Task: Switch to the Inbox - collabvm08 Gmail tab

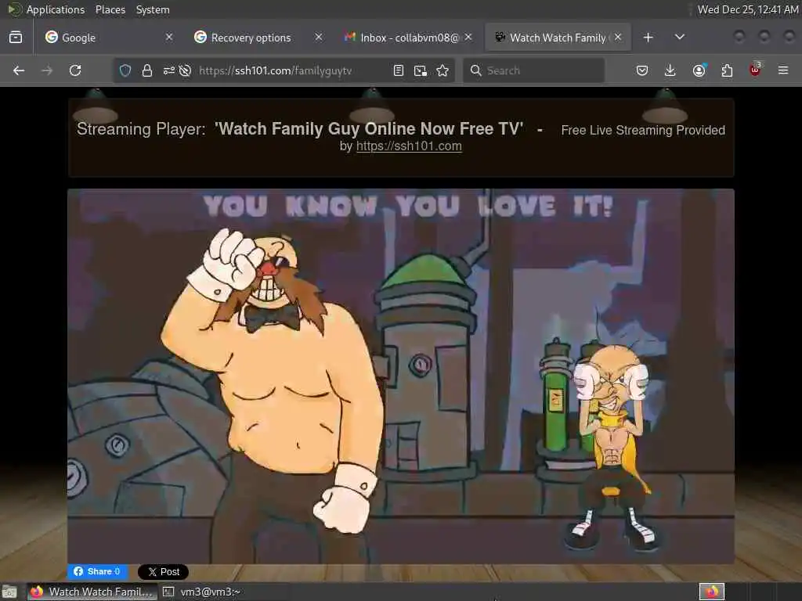Action: pyautogui.click(x=407, y=38)
